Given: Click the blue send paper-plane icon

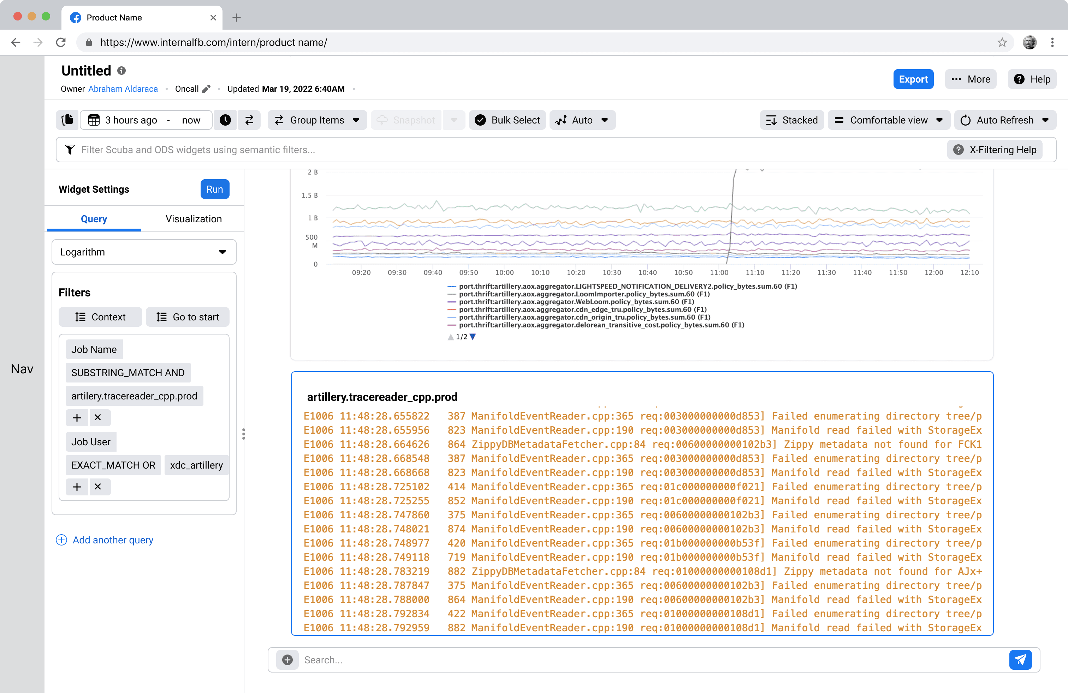Looking at the screenshot, I should [x=1020, y=659].
